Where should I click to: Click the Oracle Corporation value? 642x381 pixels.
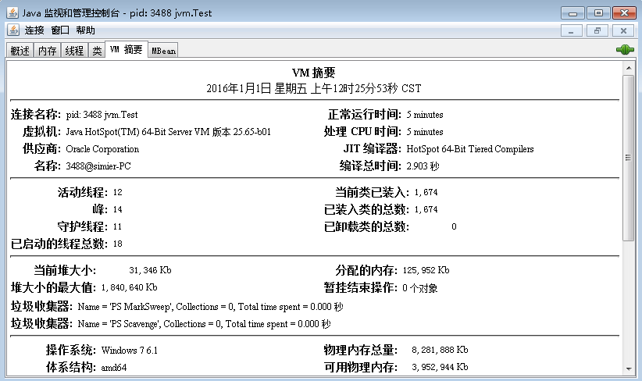[102, 149]
